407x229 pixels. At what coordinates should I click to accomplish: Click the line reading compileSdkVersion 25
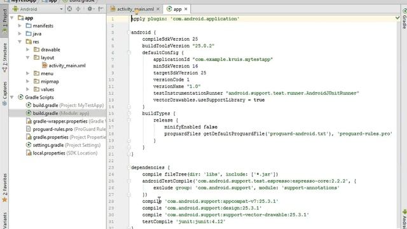[170, 39]
